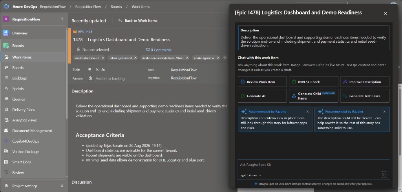Open the Overview section icon

[x=6, y=33]
